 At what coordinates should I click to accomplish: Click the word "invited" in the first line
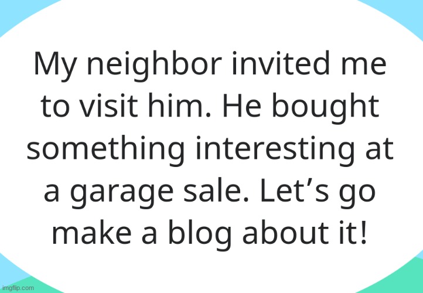pyautogui.click(x=281, y=63)
